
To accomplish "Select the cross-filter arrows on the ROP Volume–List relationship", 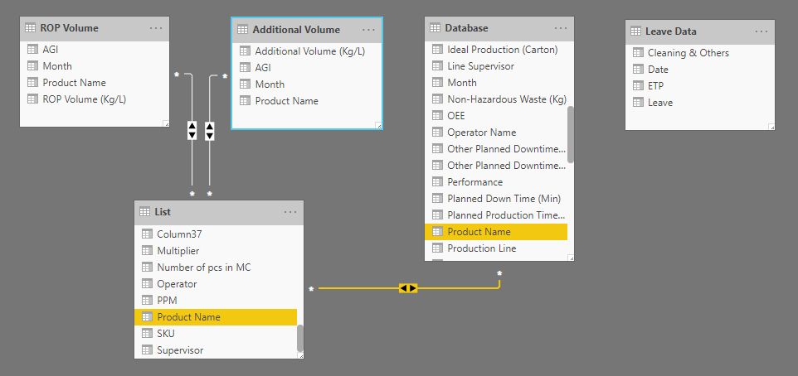I will [x=192, y=131].
